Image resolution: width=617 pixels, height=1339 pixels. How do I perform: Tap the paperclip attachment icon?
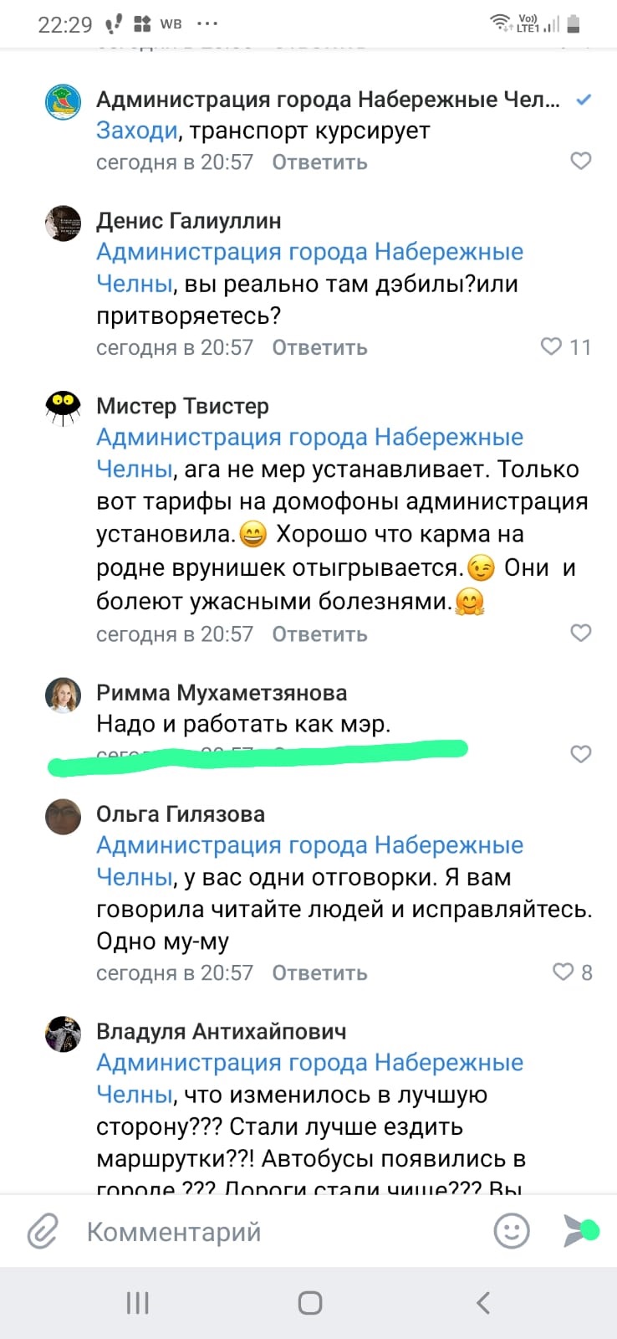point(43,1231)
